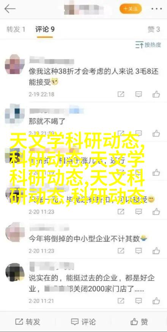Like the 38折 comment with thumbs-up
Viewport: 167px width, 332px height.
[x=156, y=94]
